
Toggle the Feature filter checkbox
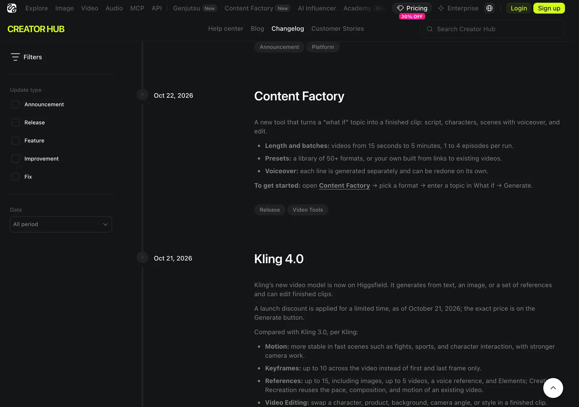click(x=15, y=141)
